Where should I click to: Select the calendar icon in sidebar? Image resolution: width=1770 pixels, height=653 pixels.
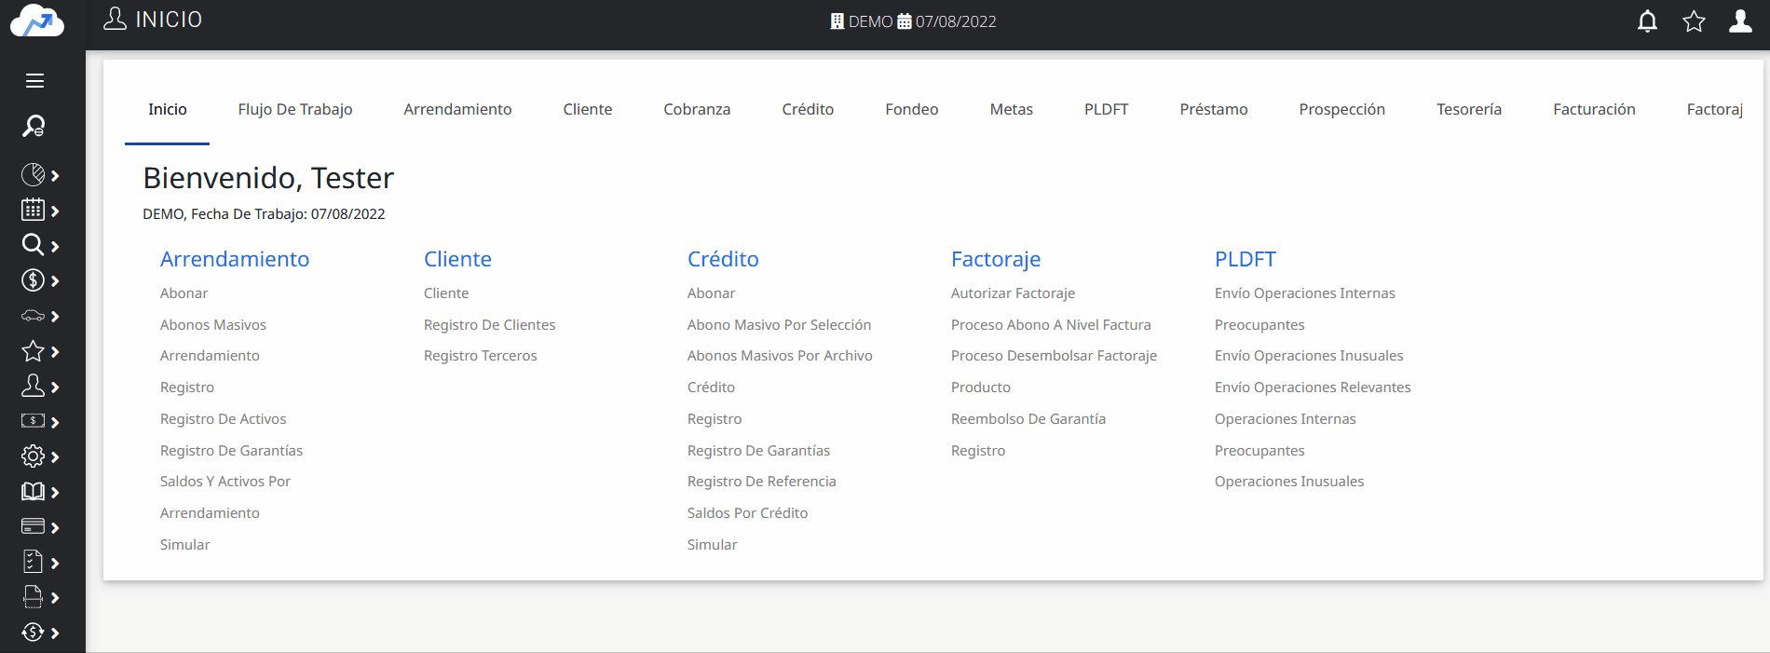(33, 211)
